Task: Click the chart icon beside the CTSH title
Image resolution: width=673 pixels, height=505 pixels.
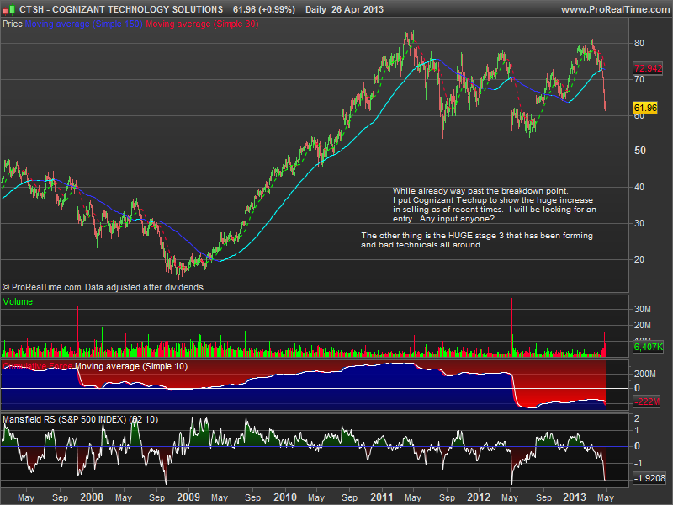Action: (8, 9)
